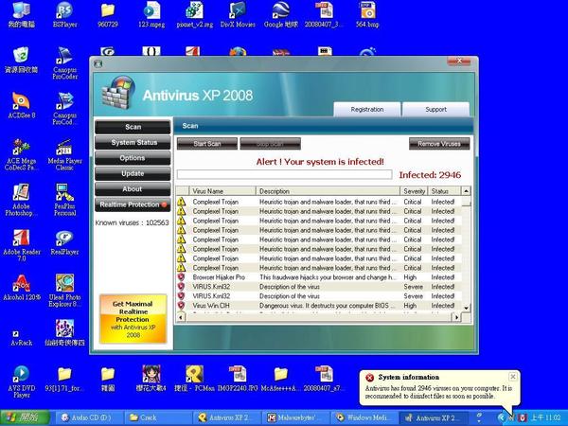
Task: Click the 'Infected: 2946' counter text
Action: click(430, 175)
